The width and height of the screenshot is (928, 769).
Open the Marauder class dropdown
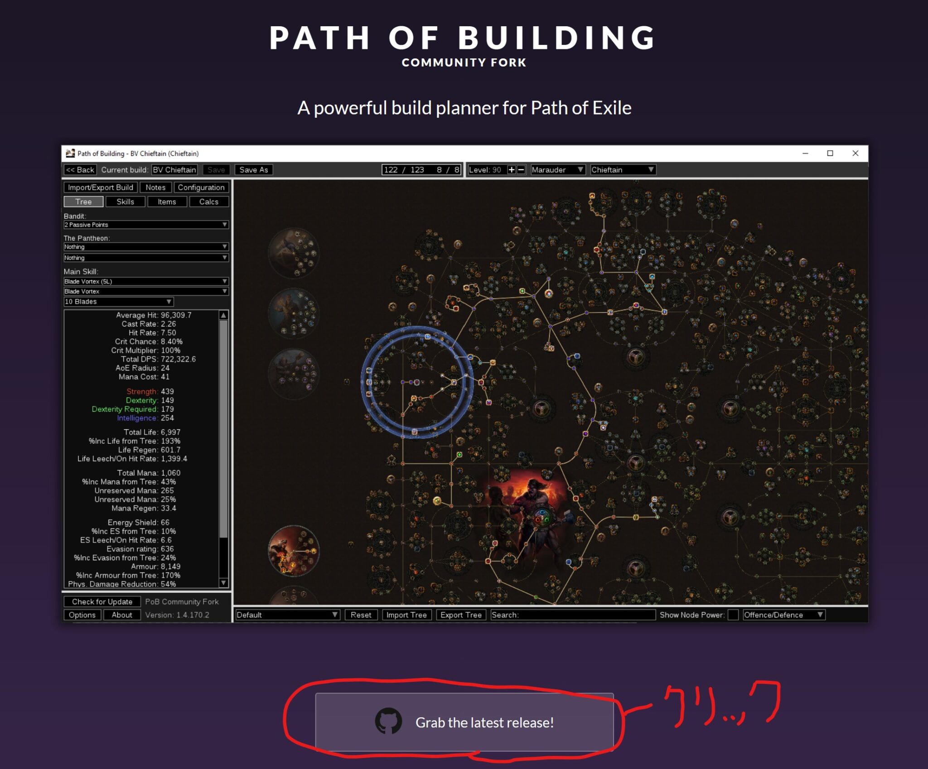pyautogui.click(x=558, y=170)
